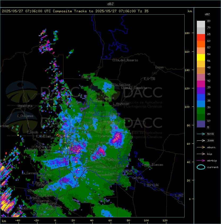Click the 120 tick on horizontal km axis
This screenshot has height=224, width=221.
[165, 221]
